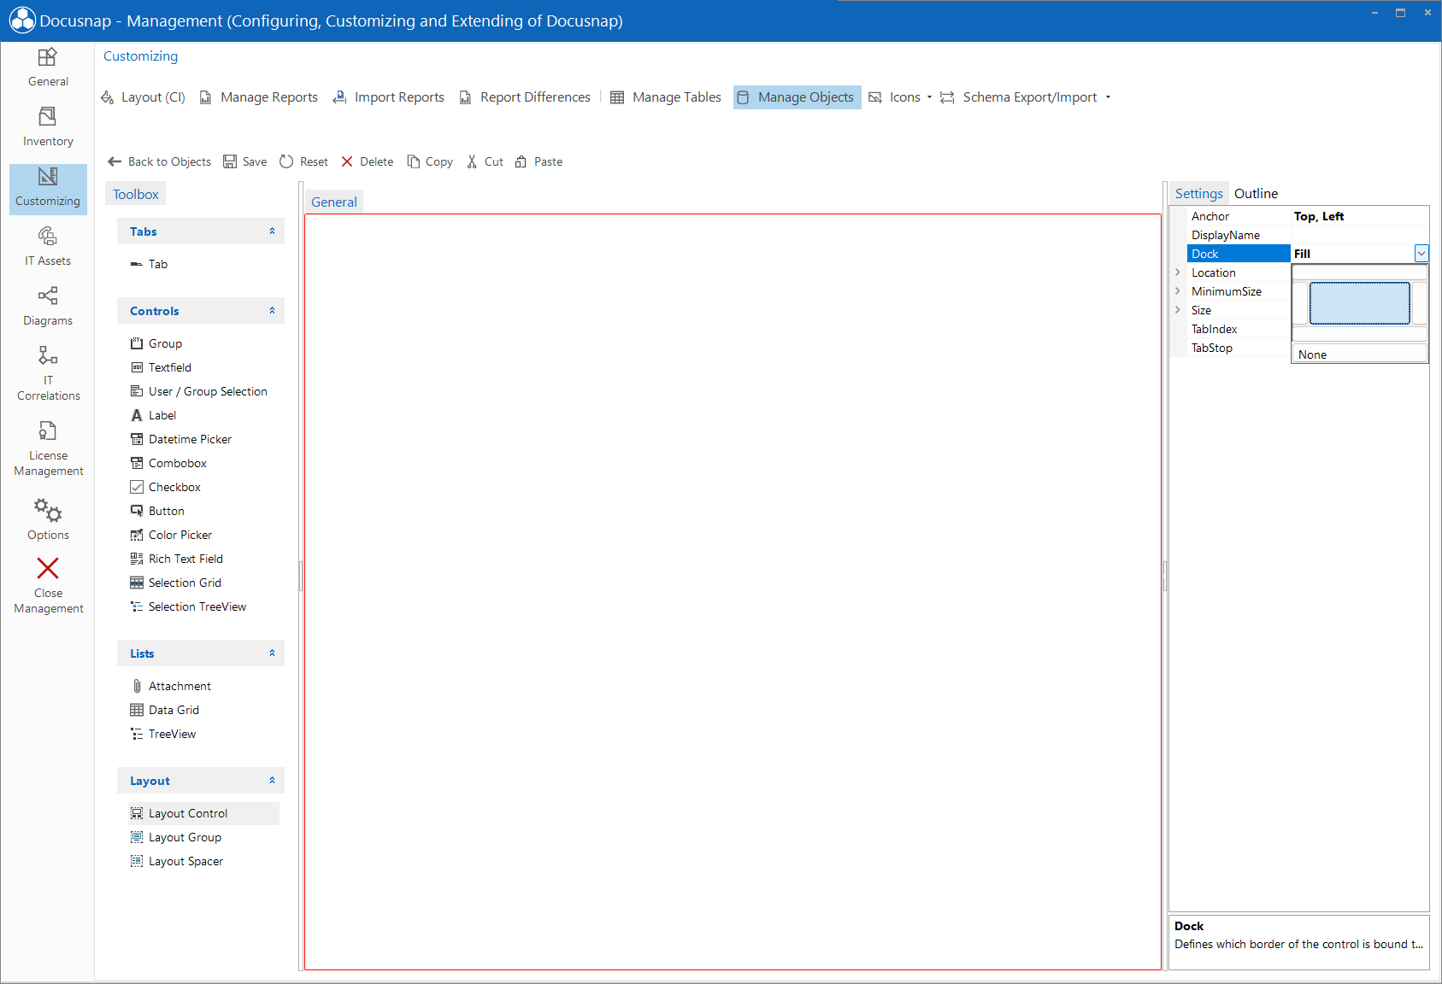Select the Layout Control item
1442x984 pixels.
point(203,813)
